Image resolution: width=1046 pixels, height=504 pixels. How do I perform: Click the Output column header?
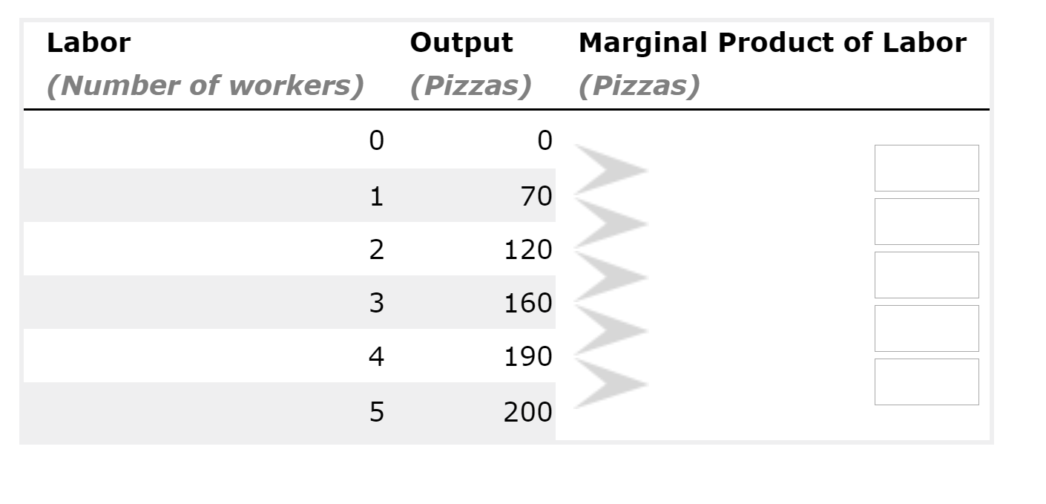[x=461, y=42]
